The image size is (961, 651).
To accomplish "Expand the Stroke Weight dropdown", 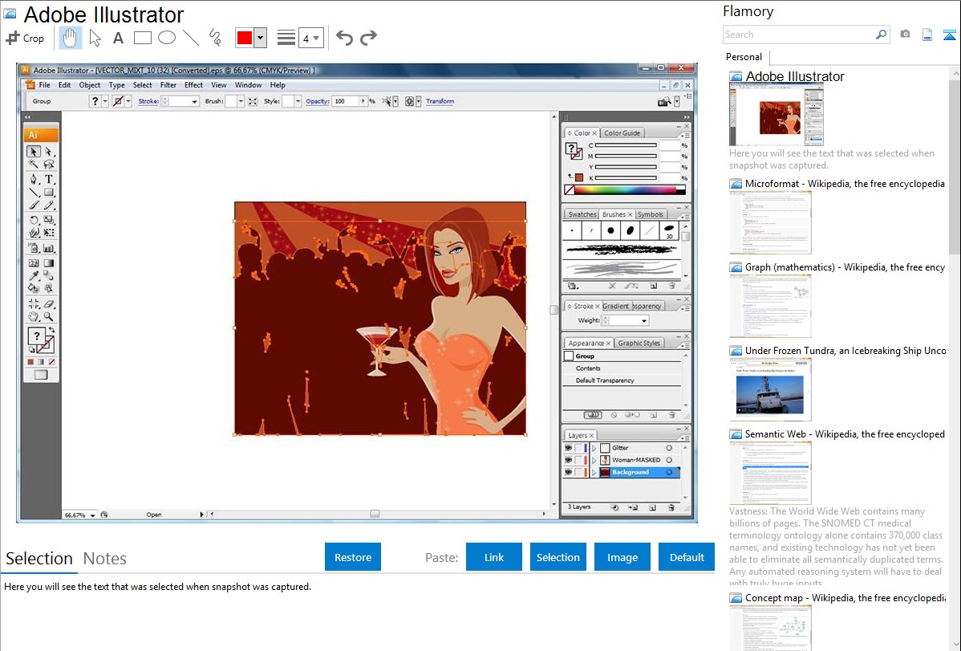I will click(x=643, y=320).
